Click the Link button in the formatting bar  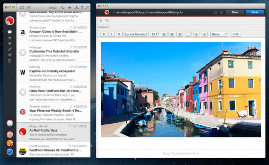tap(236, 34)
